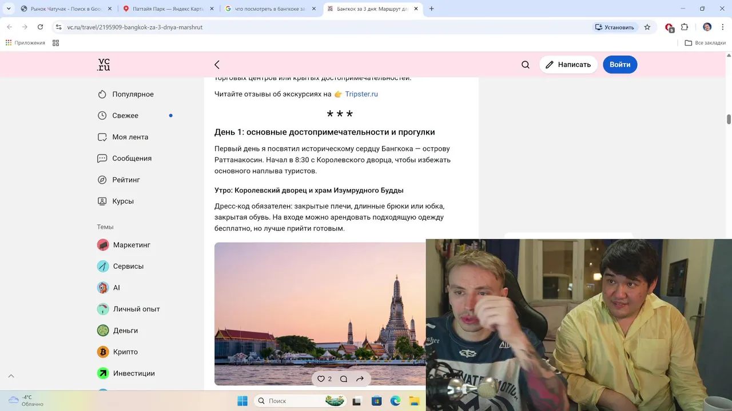Screen dimensions: 732x411
Task: Open a new browser tab
Action: (x=432, y=9)
